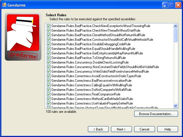Cancel the Gendarme wizard
Viewport: 183px width, 137px height.
(x=144, y=129)
